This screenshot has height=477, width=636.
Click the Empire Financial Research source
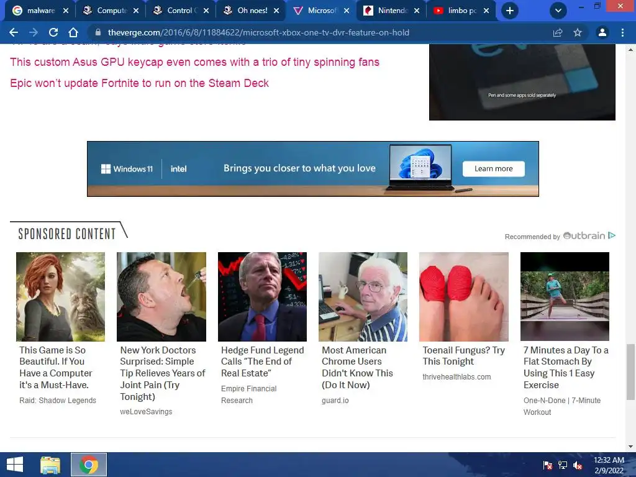point(248,394)
